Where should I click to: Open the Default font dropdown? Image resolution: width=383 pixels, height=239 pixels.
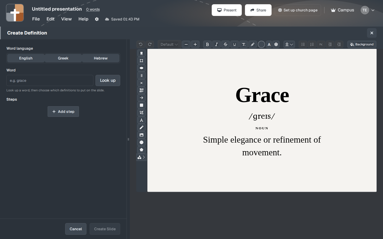point(169,44)
